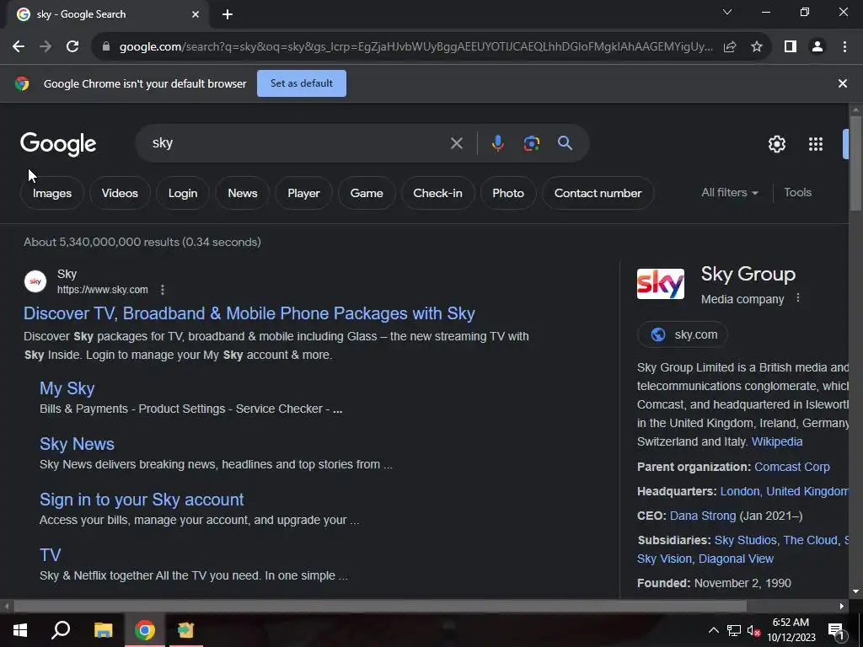Screen dimensions: 863x647
Task: Open Discover TV, Broadband & Mobile result
Action: click(x=249, y=313)
